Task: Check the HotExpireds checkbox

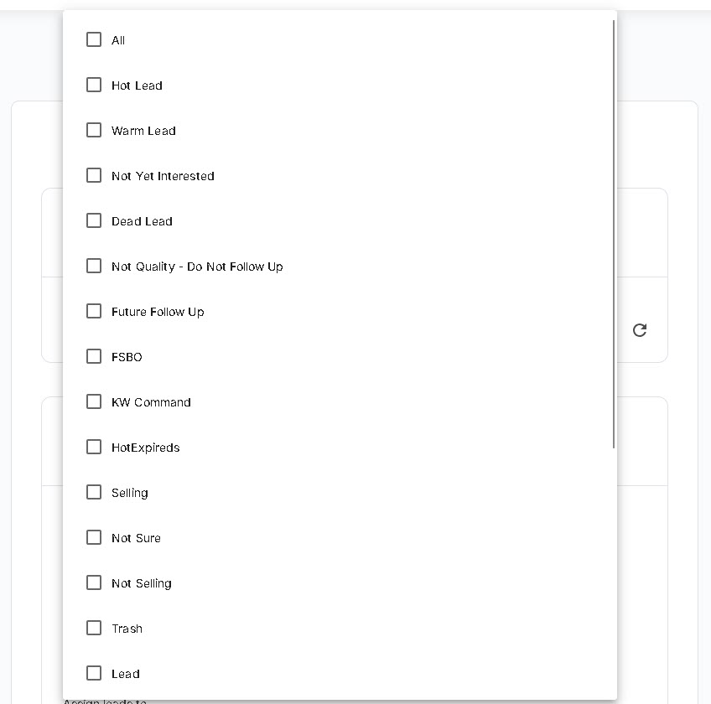Action: click(x=94, y=447)
